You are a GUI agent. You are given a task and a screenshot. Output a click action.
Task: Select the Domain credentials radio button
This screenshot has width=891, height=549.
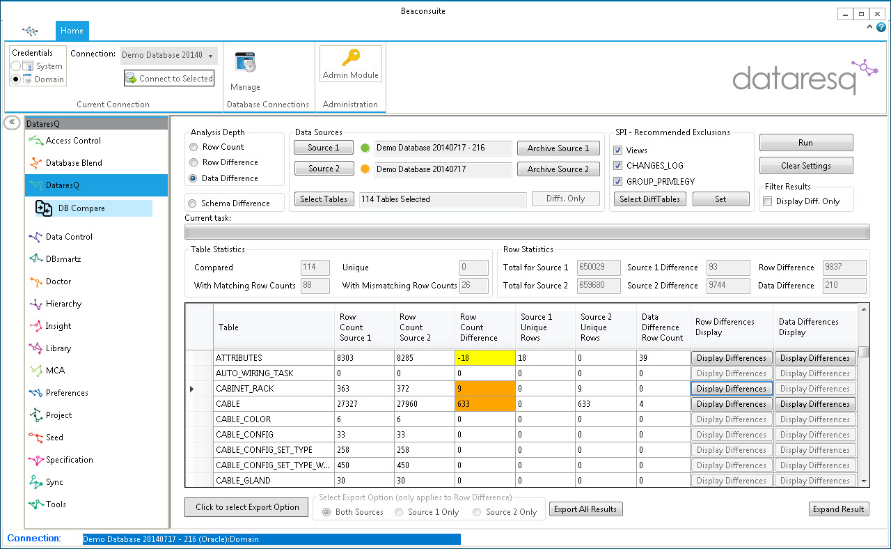tap(15, 79)
